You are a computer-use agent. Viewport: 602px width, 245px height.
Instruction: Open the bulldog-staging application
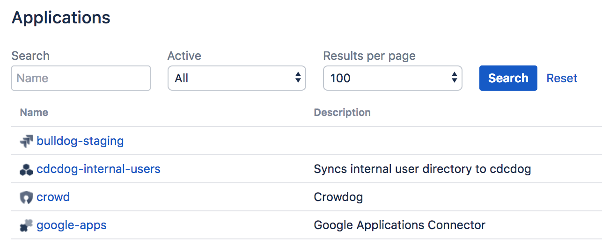tap(80, 141)
